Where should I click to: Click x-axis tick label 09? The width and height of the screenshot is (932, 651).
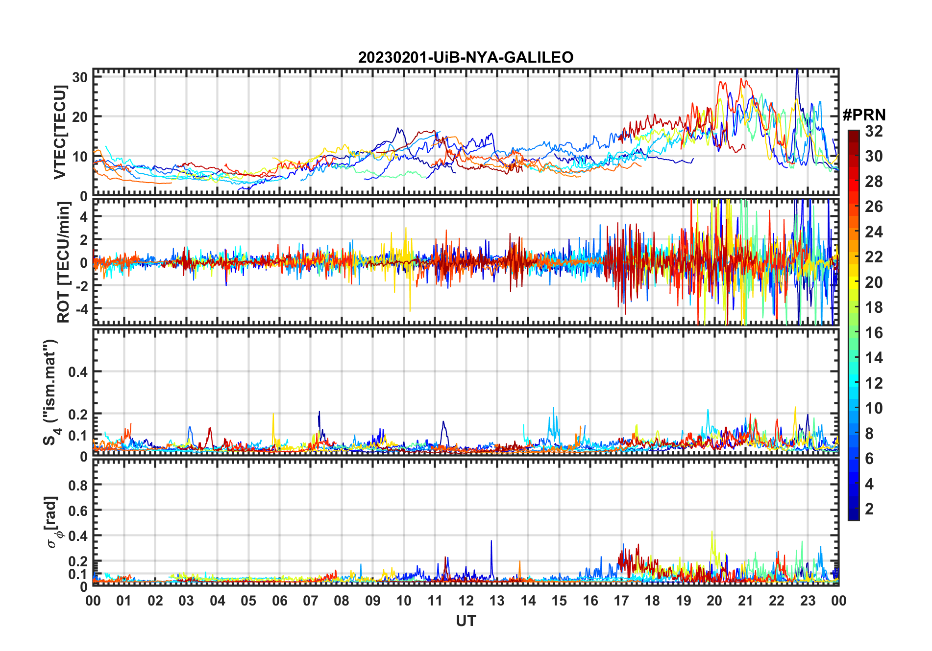coord(372,601)
